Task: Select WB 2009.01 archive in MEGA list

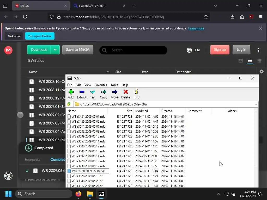Action: tap(47, 107)
